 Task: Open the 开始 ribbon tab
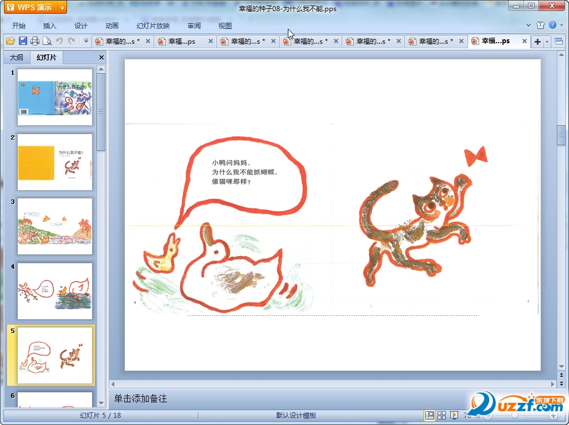point(18,25)
